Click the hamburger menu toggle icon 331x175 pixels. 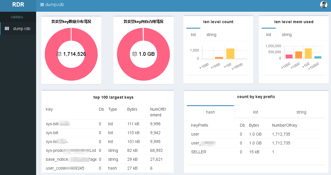42,5
